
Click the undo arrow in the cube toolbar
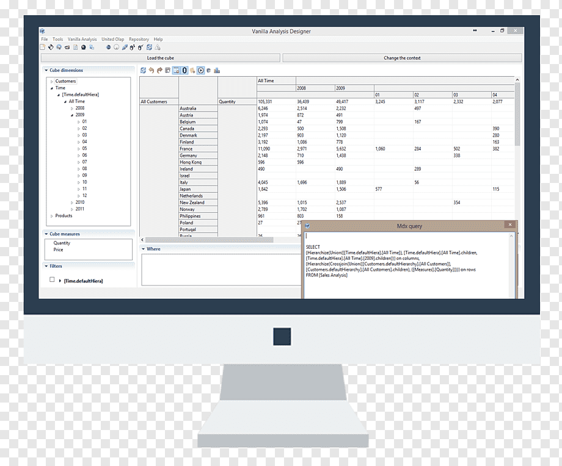point(151,71)
